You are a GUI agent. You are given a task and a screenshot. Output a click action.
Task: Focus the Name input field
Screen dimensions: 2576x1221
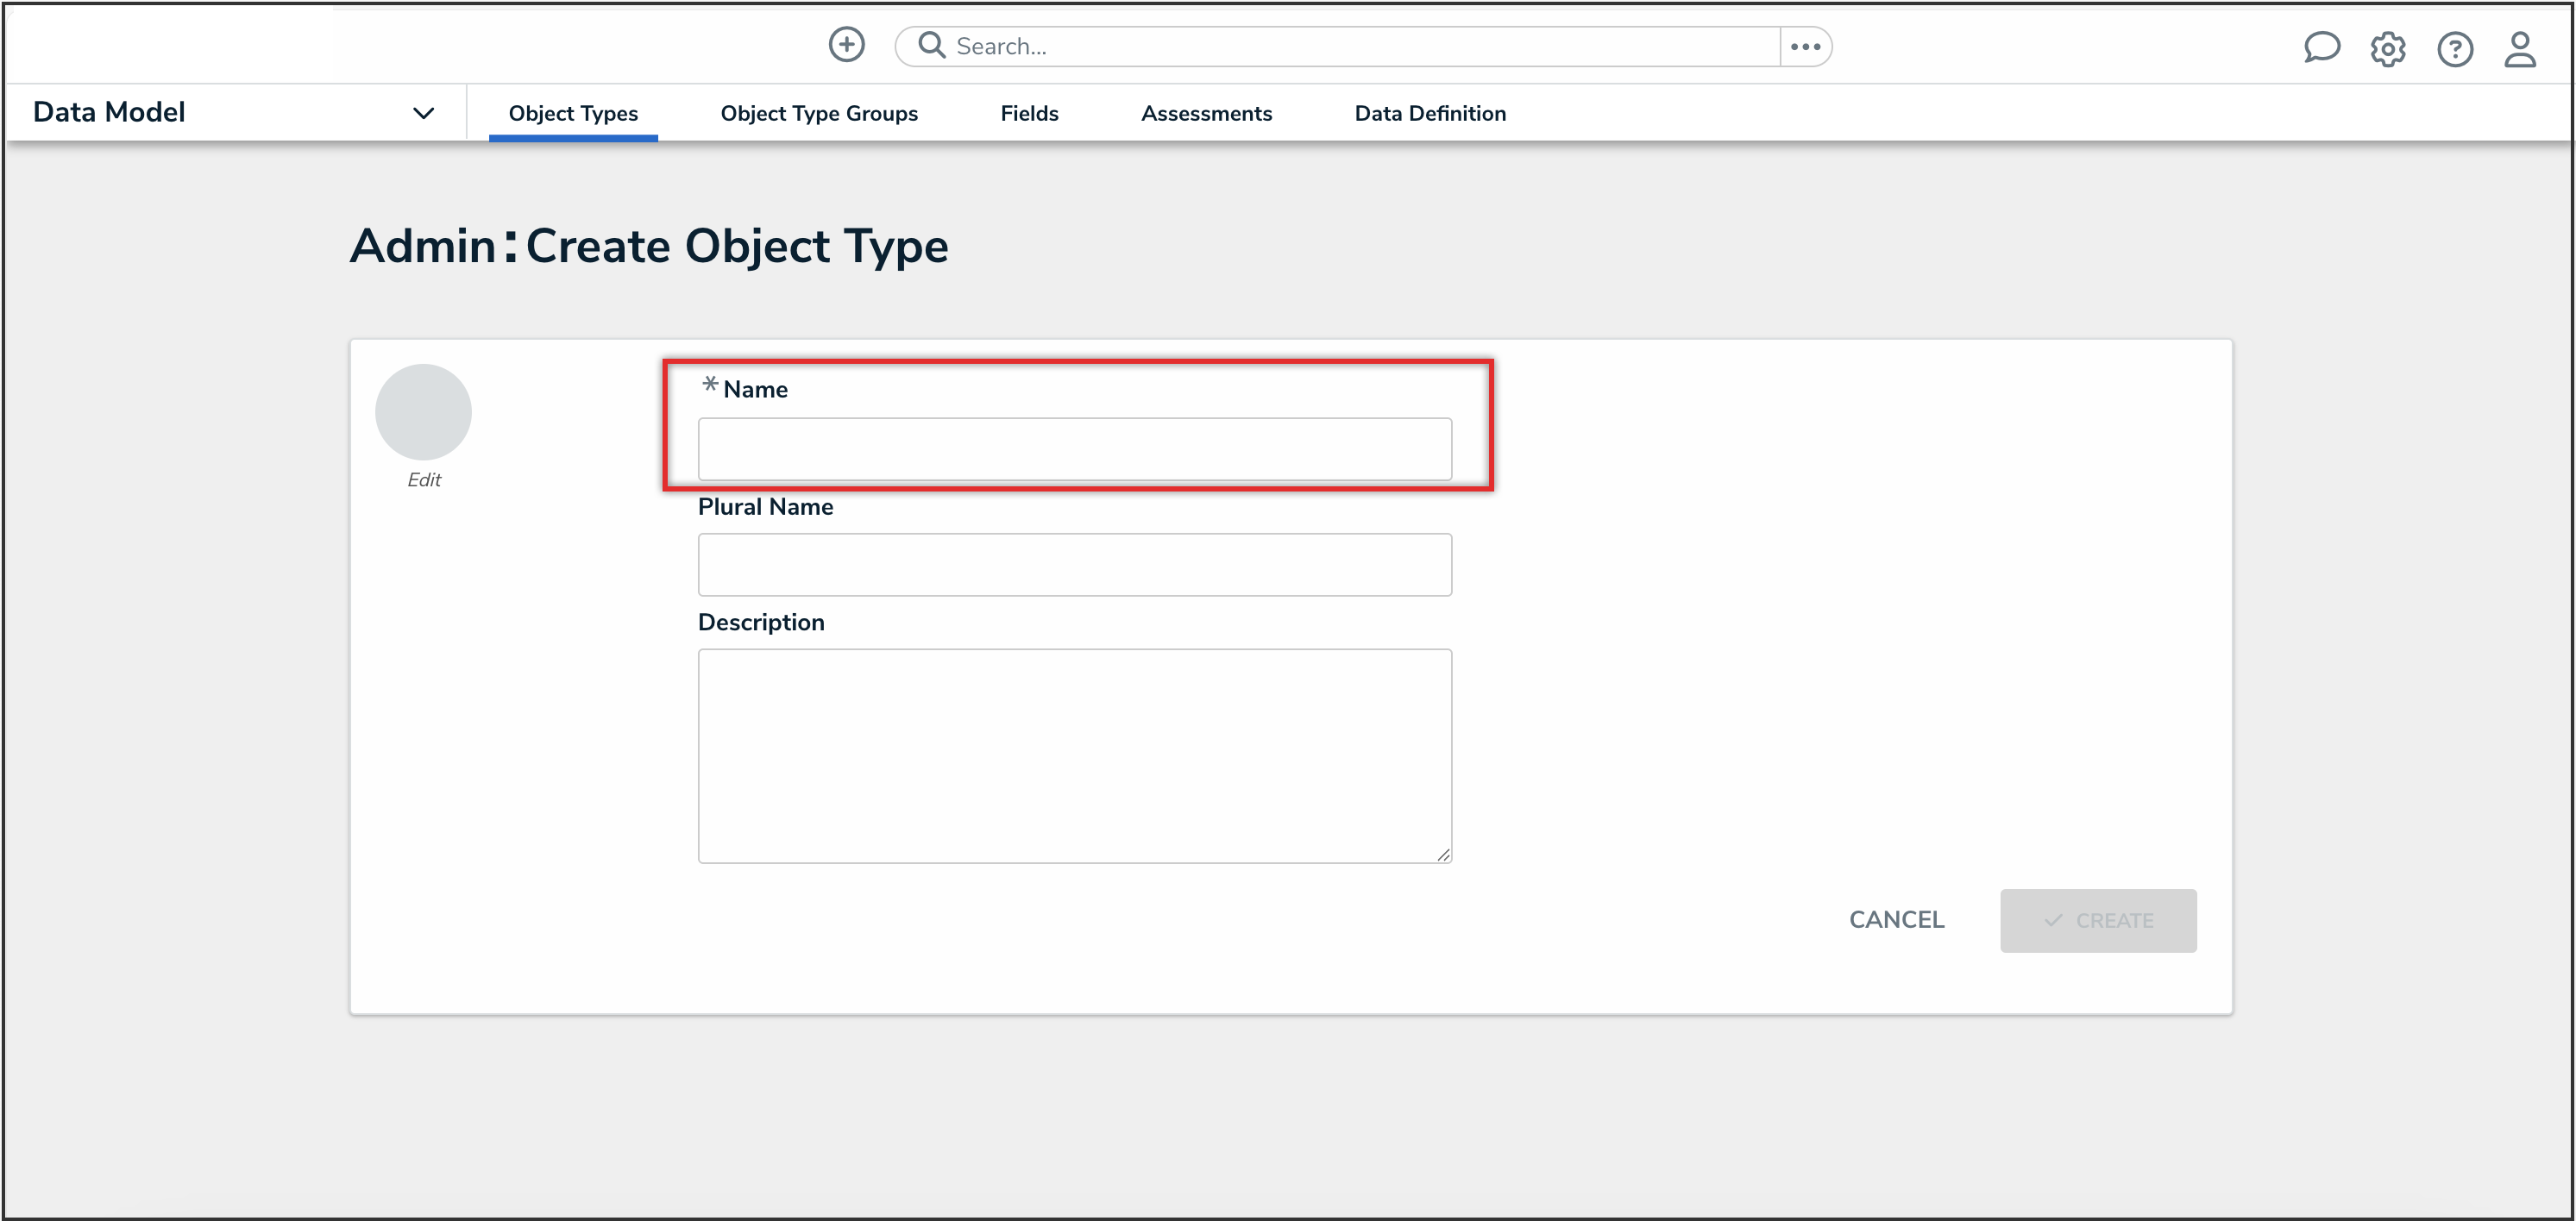coord(1074,448)
